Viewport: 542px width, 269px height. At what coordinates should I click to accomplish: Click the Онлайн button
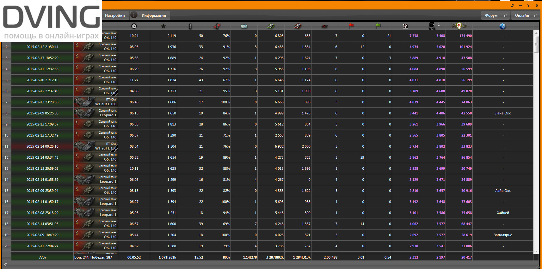tap(525, 15)
